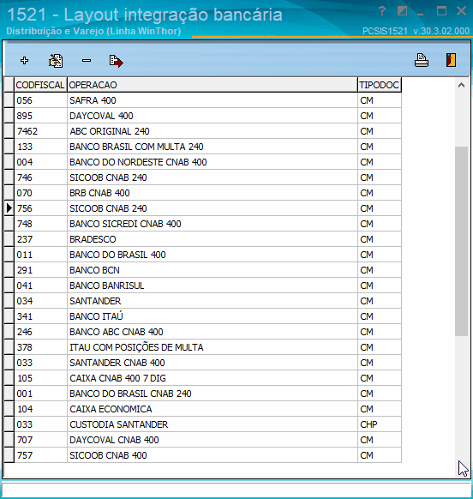Image resolution: width=473 pixels, height=499 pixels.
Task: Click code cell 056
Action: pos(40,100)
